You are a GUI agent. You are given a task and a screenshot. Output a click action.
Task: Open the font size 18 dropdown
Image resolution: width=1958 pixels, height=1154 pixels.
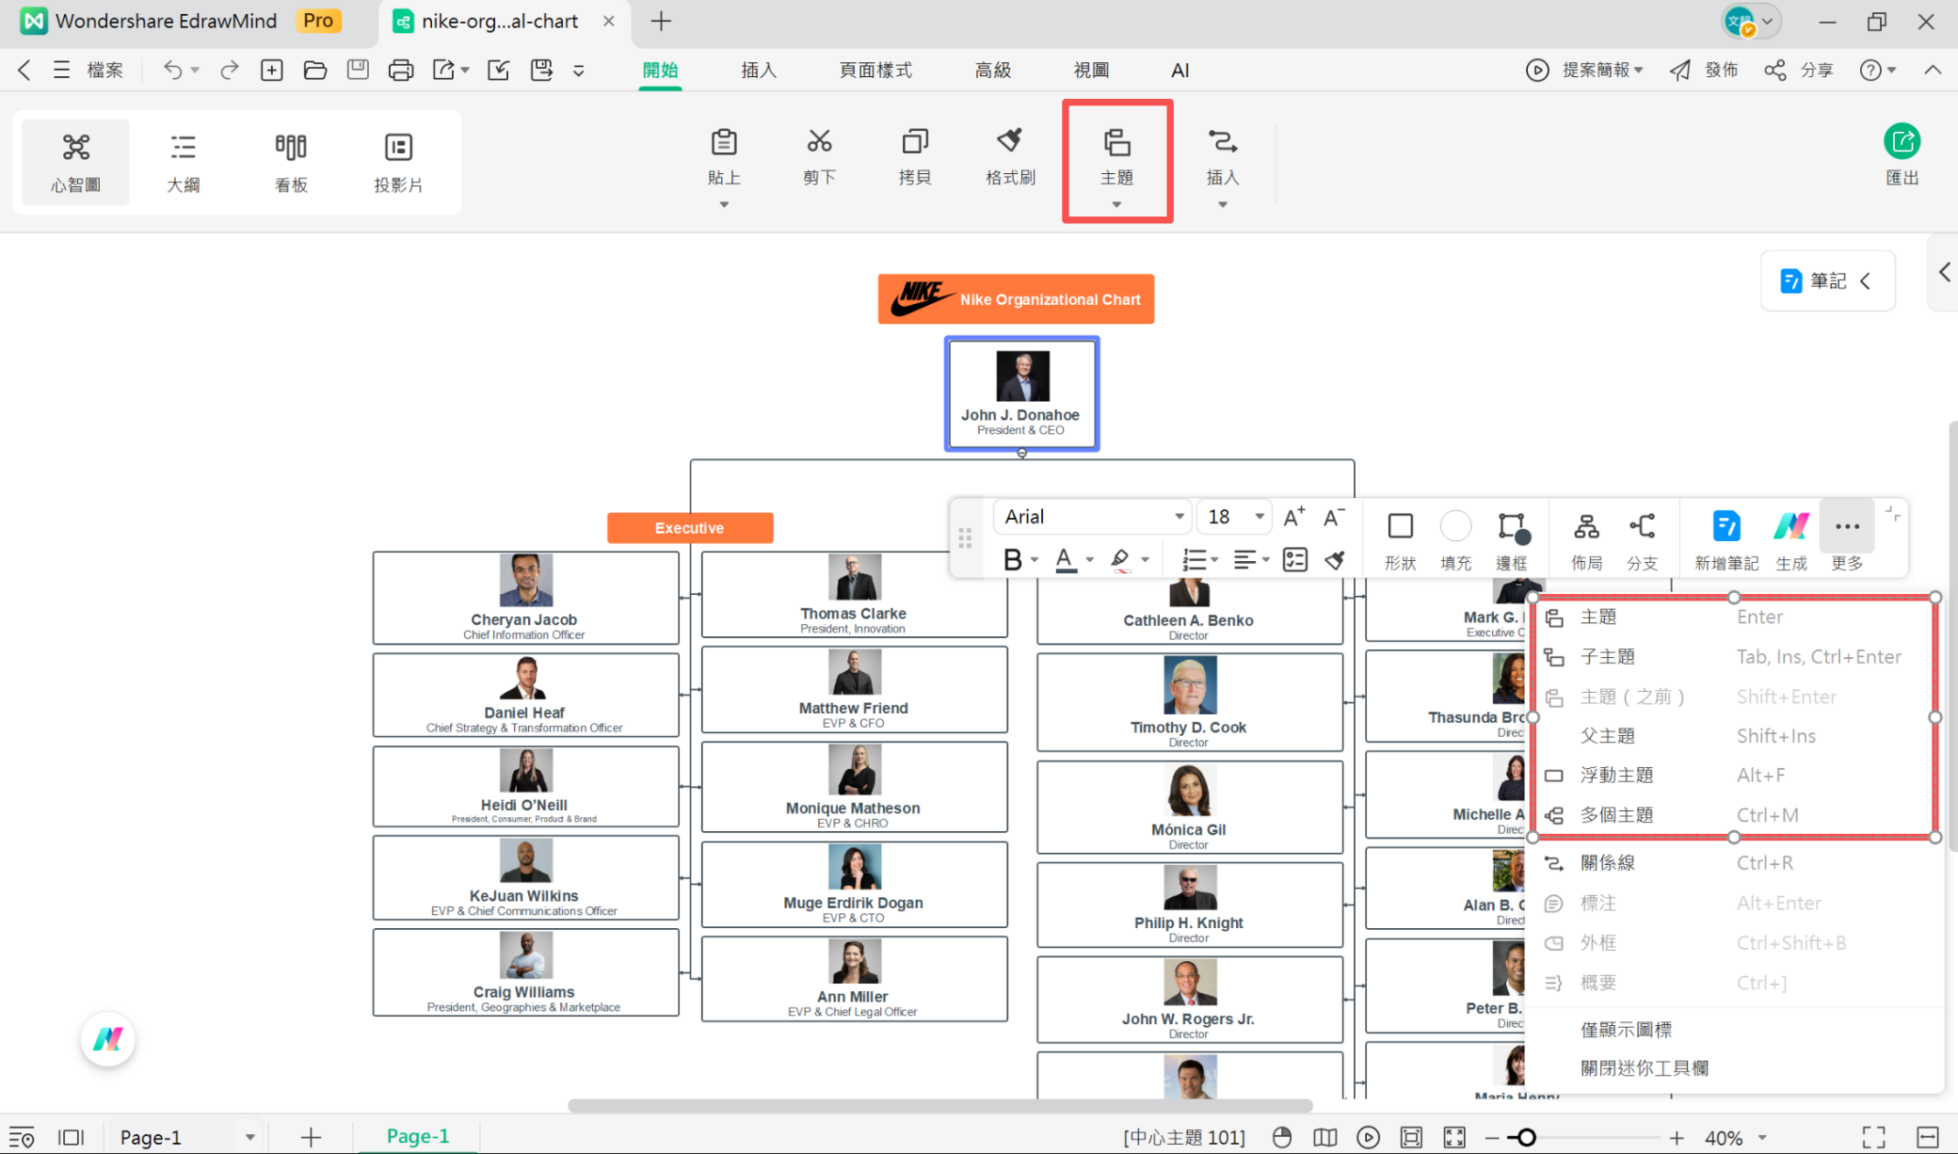pos(1259,517)
